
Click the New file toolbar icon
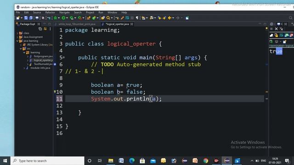pyautogui.click(x=18, y=18)
